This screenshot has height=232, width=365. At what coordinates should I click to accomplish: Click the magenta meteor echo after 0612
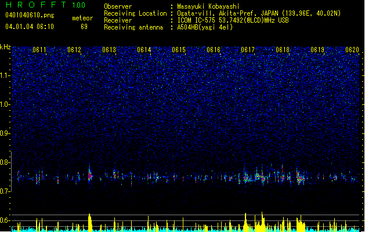coord(90,176)
